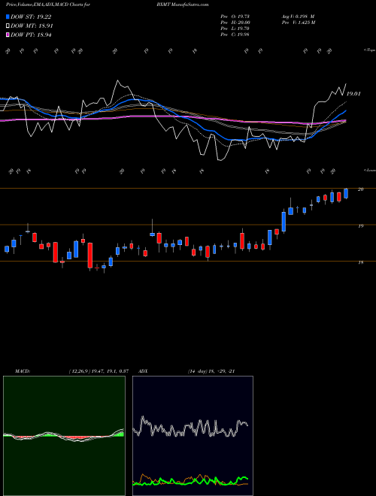Screen dimensions: 376x496
Task: Click the last blue candlestick near 20
Action: (346, 194)
